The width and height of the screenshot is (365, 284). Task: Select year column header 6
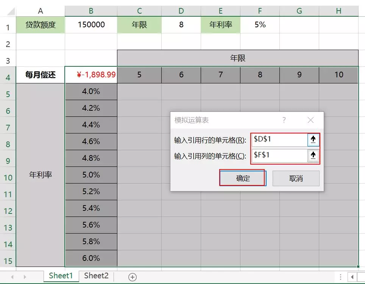tap(181, 75)
